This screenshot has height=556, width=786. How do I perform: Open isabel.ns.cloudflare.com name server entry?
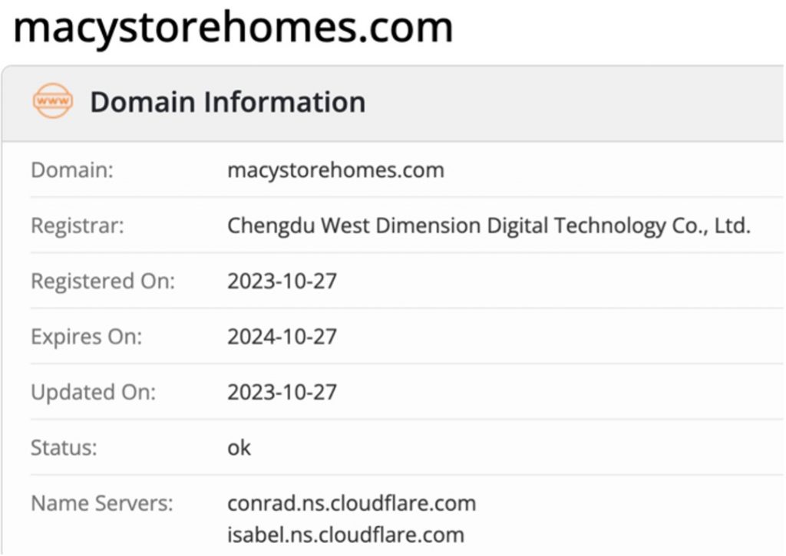(x=345, y=534)
